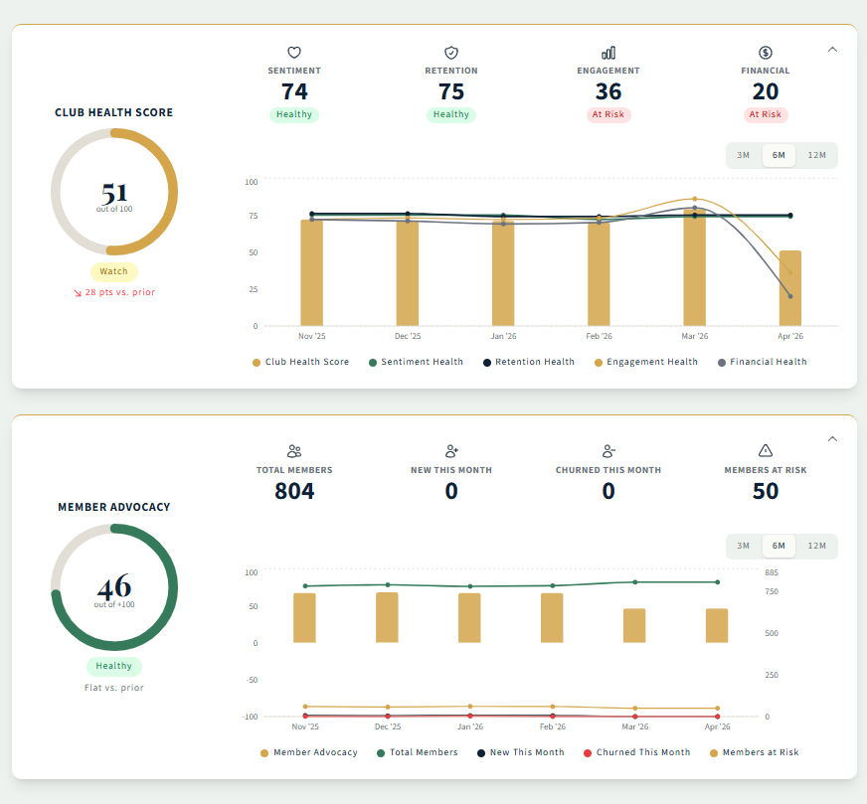Image resolution: width=867 pixels, height=804 pixels.
Task: Click the At Risk badge under Engagement
Action: pos(608,114)
